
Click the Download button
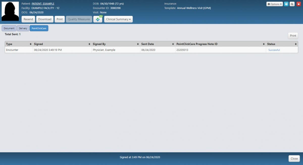[x=45, y=19]
